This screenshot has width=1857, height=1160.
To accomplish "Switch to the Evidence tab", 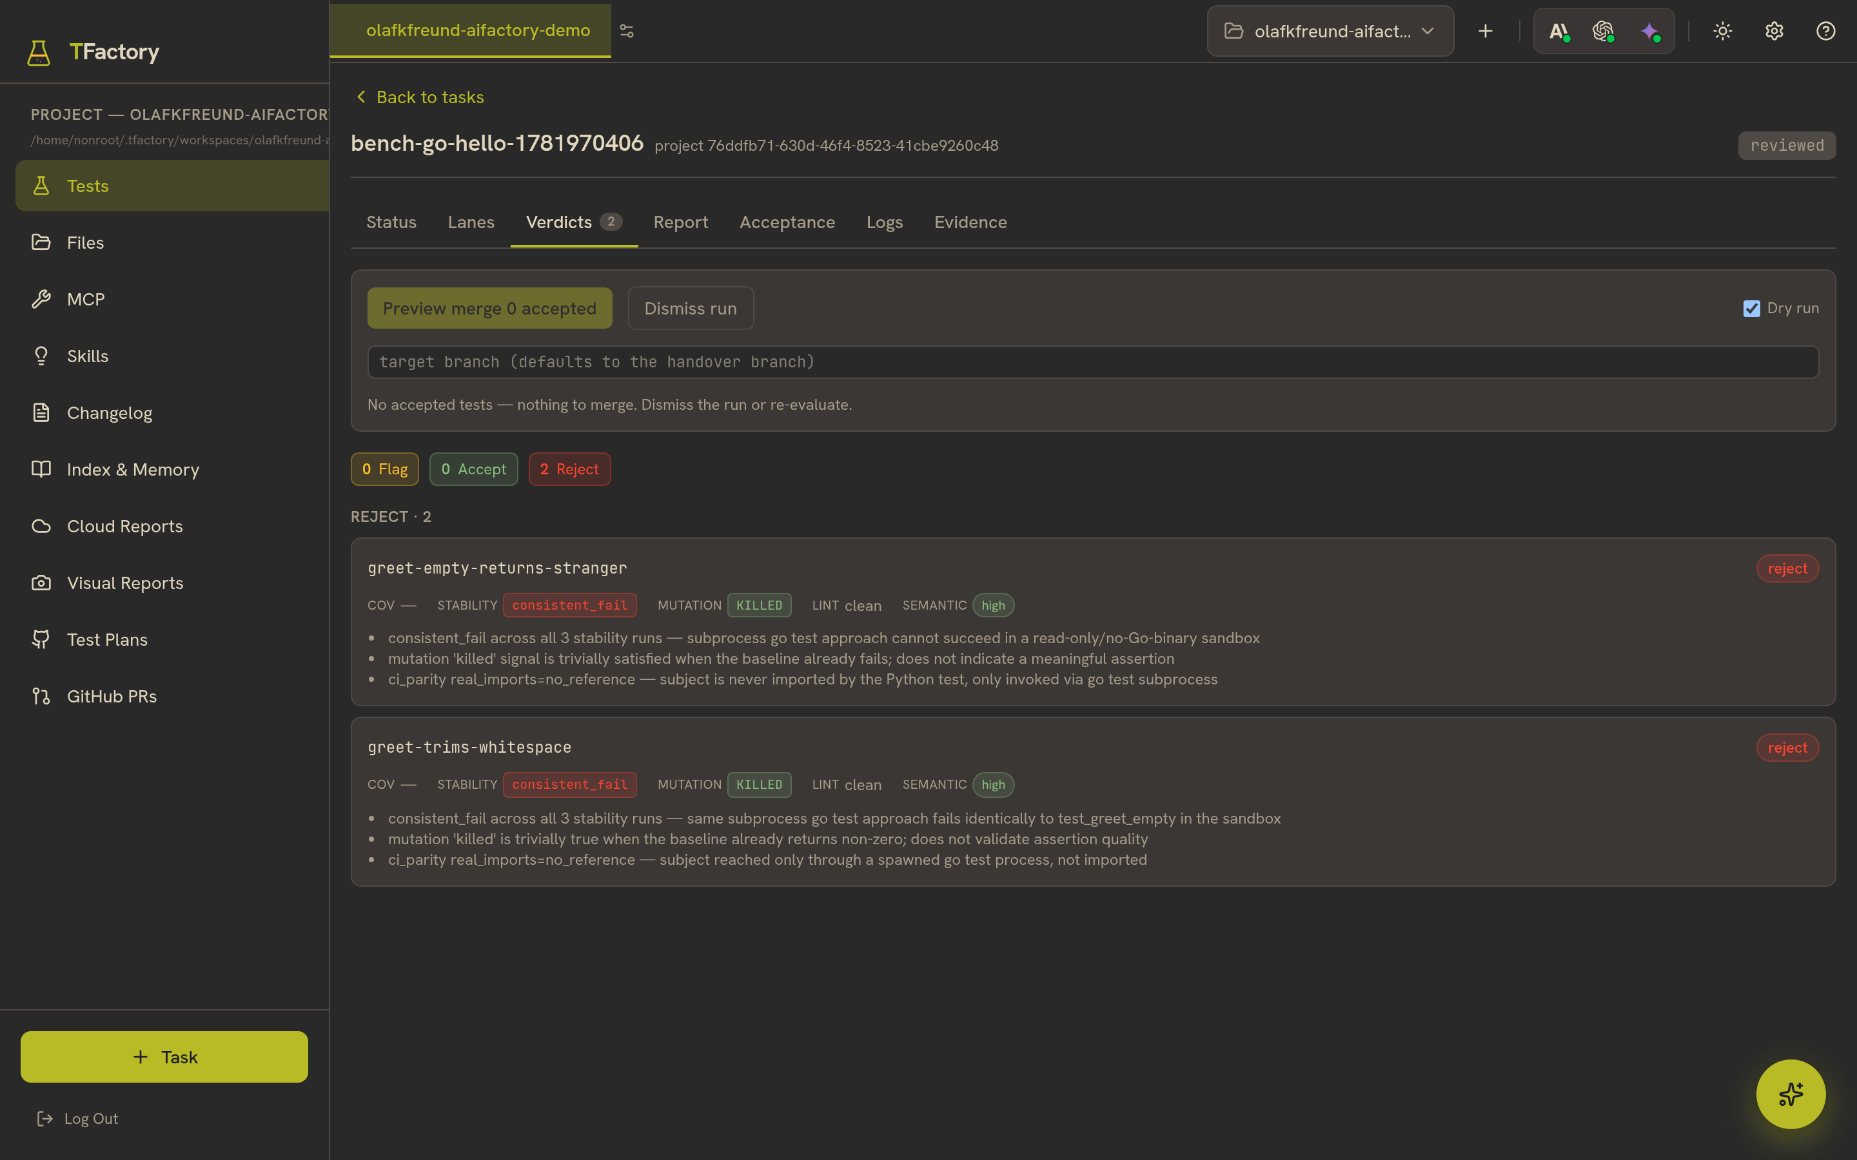I will click(970, 222).
